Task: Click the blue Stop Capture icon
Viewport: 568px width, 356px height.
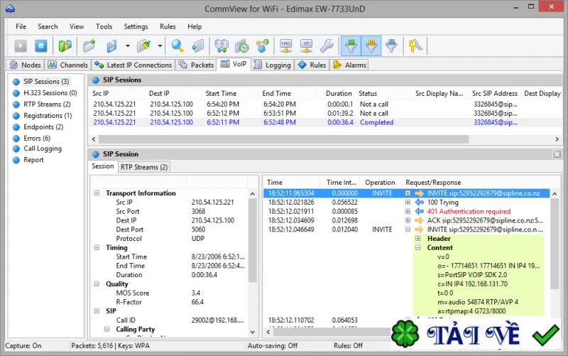Action: (41, 46)
